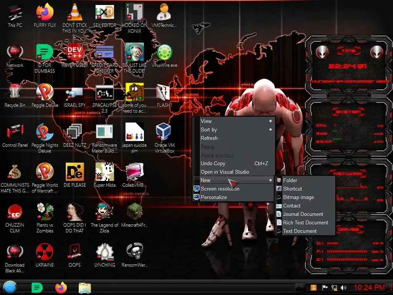393x295 pixels.
Task: Click the UKRAINE radiation symbol icon
Action: point(45,255)
